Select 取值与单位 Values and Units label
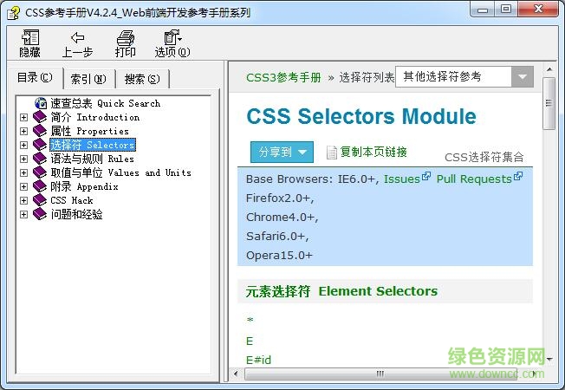Viewport: 565px width, 390px height. pos(120,172)
